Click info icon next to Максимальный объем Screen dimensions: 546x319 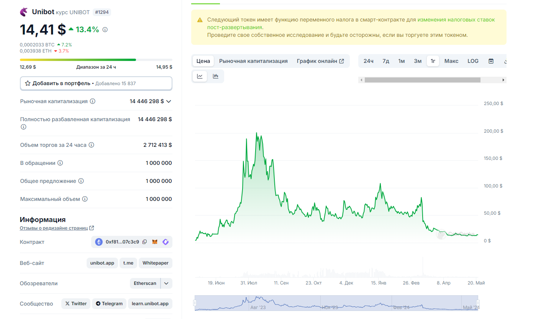85,199
